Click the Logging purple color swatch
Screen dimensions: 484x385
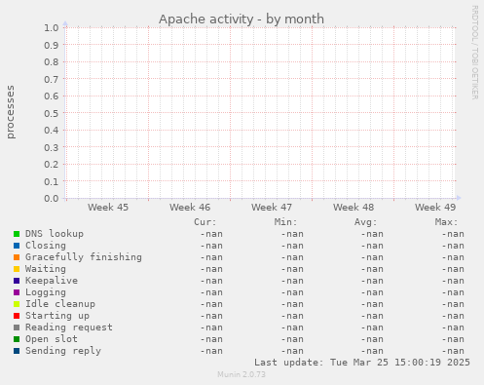17,292
